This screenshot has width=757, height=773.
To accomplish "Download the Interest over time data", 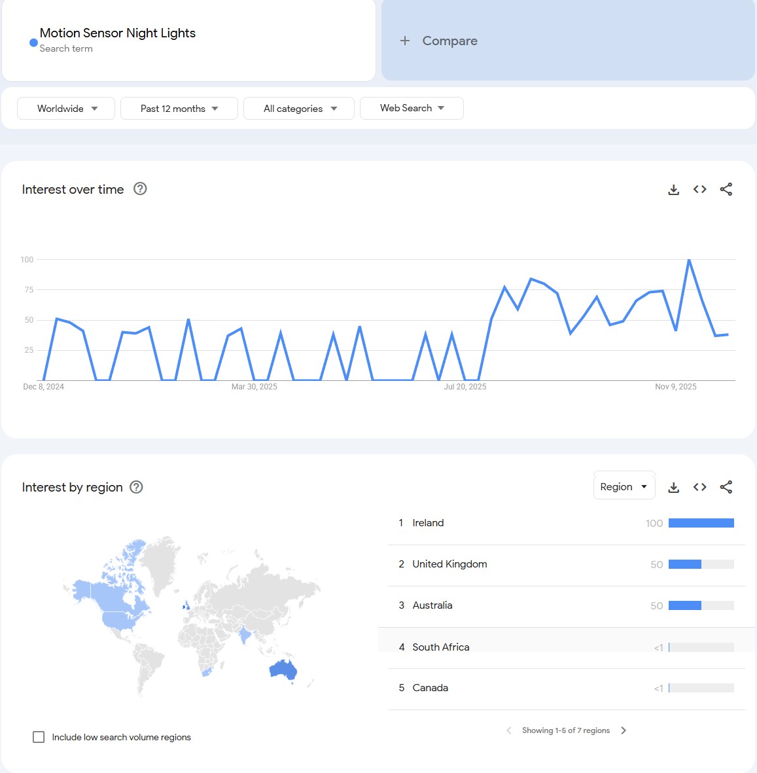I will (673, 190).
